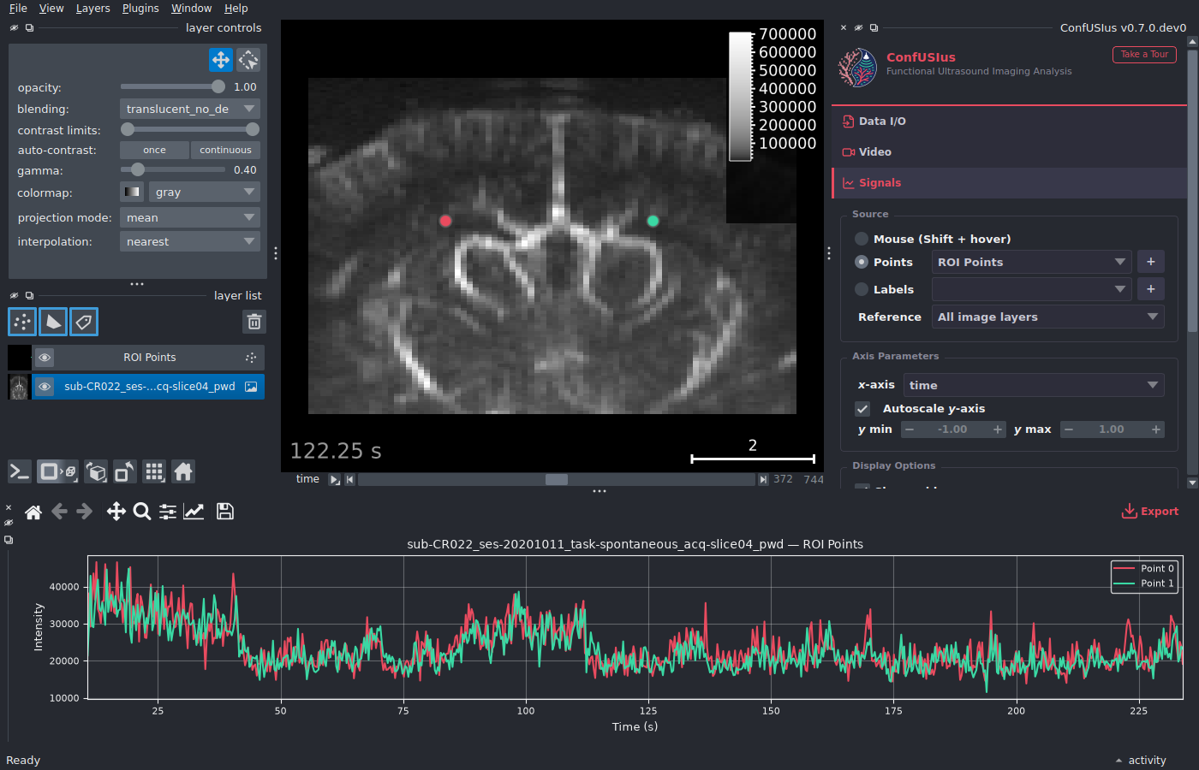Select the transform layer tool
1199x770 pixels.
pyautogui.click(x=248, y=60)
